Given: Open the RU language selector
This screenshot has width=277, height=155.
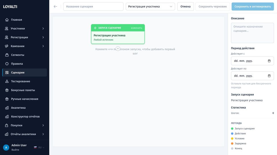Looking at the screenshot, I should [x=39, y=148].
